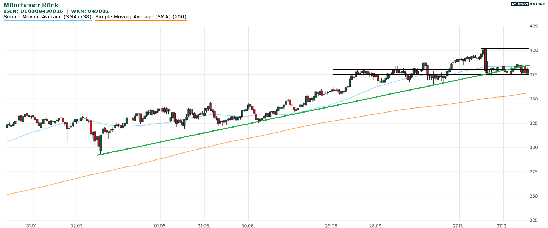The width and height of the screenshot is (548, 228).
Task: Click the tall red candle near 400
Action: 485,59
